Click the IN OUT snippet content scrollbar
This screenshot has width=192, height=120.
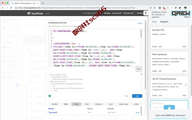[x=186, y=85]
